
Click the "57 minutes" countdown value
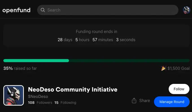(103, 40)
